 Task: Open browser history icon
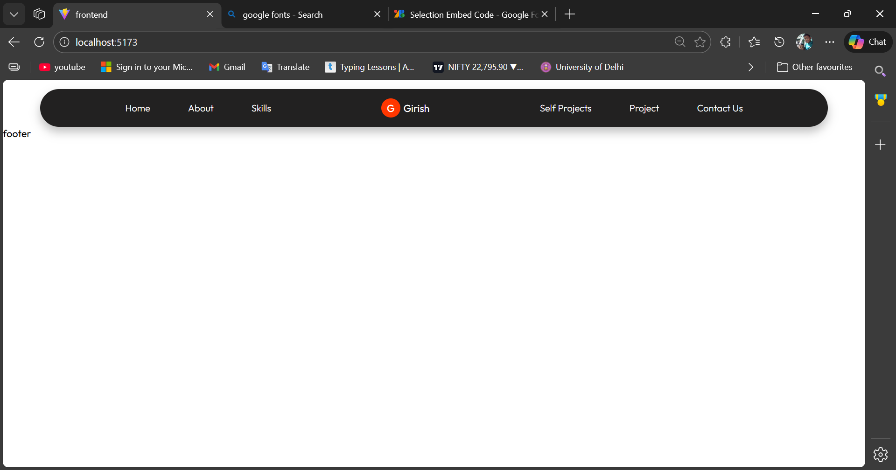pyautogui.click(x=779, y=42)
